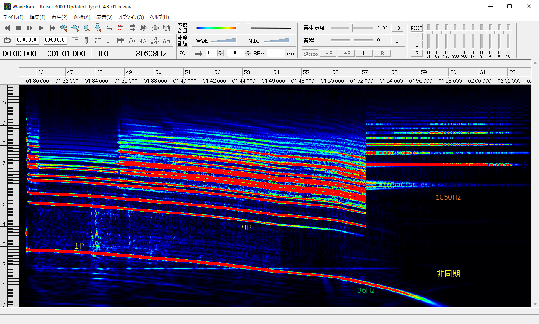Open the 解析(A) analysis menu
This screenshot has width=539, height=324.
(82, 17)
